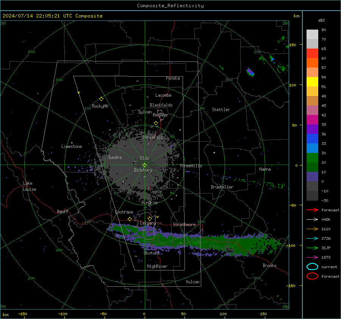Viewport: 341px width, 319px height.
Task: Select the 80 dBZ white color swatch
Action: pos(312,34)
